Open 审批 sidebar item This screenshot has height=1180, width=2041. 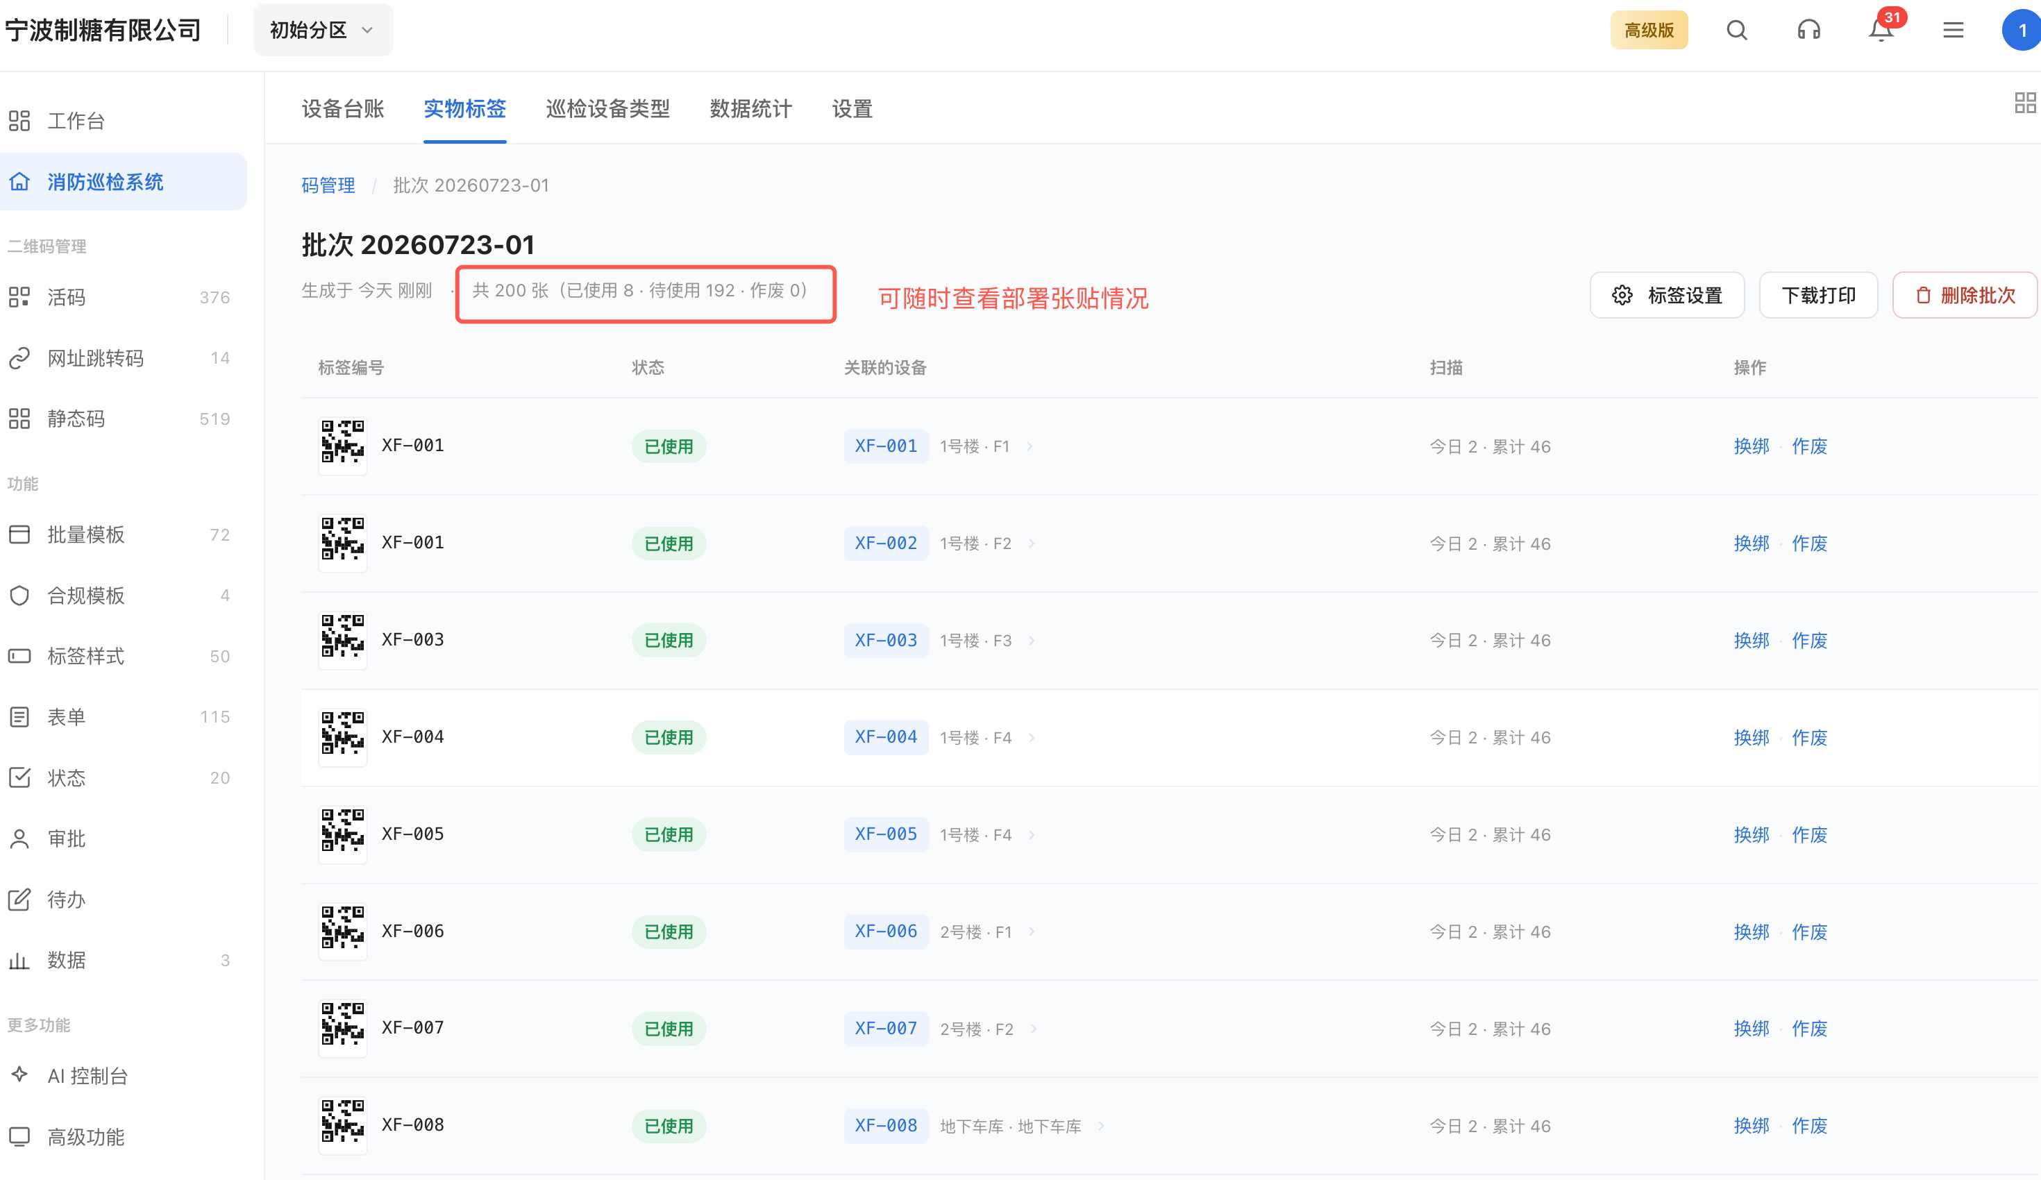pyautogui.click(x=123, y=838)
